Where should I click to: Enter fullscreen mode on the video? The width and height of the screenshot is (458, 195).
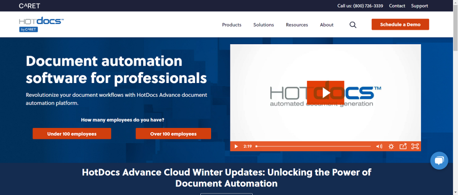pos(415,146)
